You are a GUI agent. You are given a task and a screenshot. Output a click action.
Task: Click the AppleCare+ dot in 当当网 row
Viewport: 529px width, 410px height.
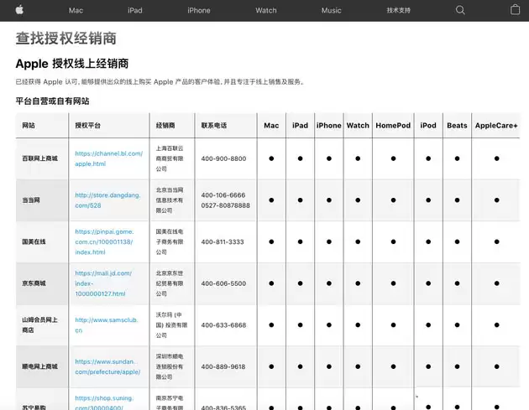point(496,200)
